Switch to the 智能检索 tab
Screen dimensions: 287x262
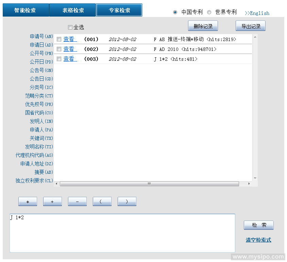(26, 10)
